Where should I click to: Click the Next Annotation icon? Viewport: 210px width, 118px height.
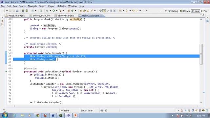coord(120,11)
